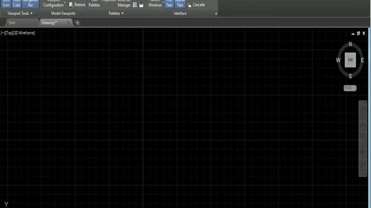Open the WCS coordinate system dropdown

[350, 88]
